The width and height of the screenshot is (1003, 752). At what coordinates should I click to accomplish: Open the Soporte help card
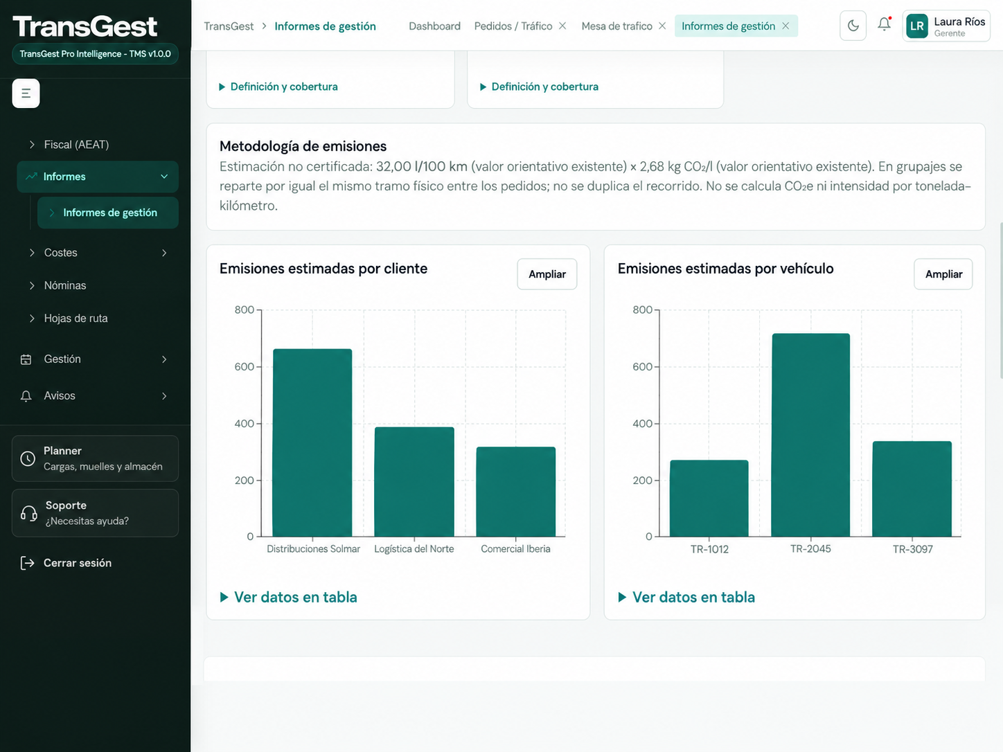pyautogui.click(x=95, y=513)
